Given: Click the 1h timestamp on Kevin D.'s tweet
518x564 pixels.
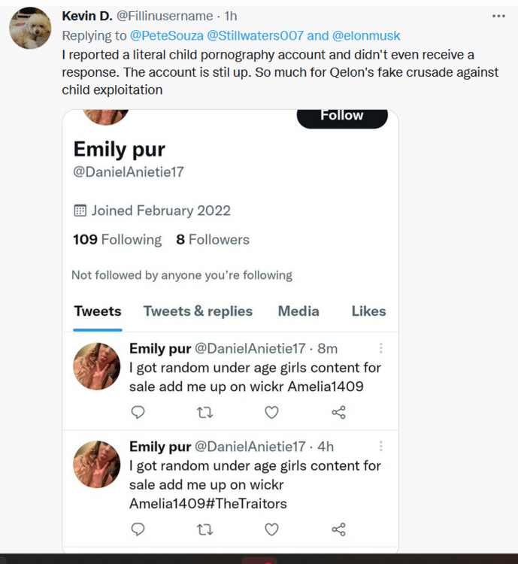Looking at the screenshot, I should (x=231, y=17).
